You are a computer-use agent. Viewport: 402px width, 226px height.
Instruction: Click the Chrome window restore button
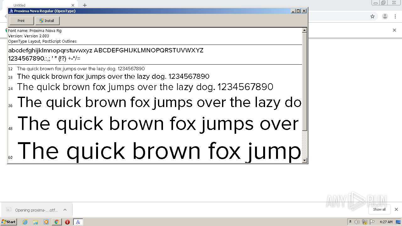click(x=383, y=3)
